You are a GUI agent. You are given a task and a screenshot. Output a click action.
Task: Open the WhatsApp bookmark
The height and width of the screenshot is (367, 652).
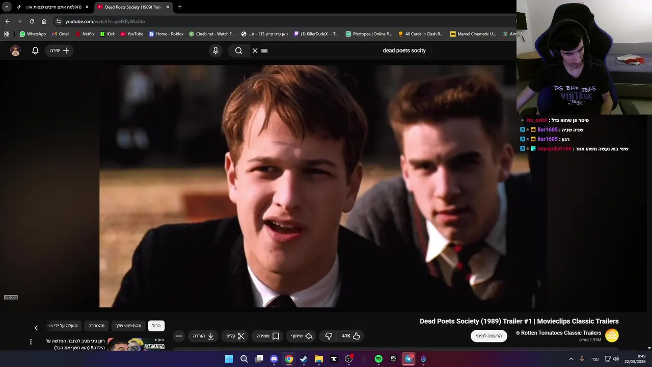tap(33, 34)
